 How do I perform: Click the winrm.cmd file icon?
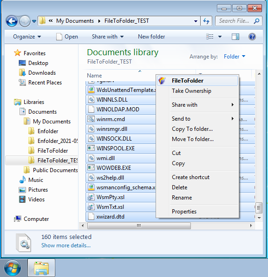[x=91, y=119]
